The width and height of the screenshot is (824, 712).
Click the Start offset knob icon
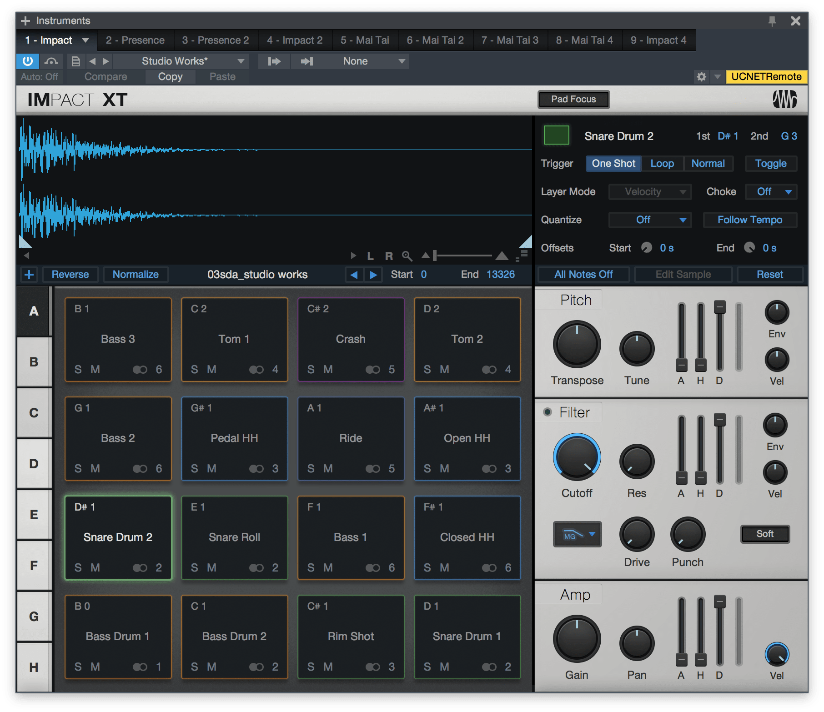click(x=646, y=247)
